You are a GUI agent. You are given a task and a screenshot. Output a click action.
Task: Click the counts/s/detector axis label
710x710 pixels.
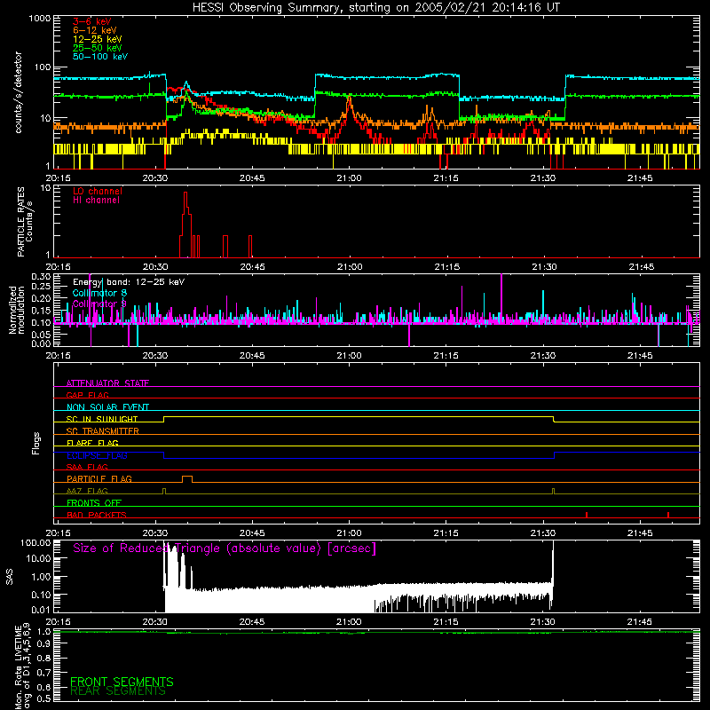click(x=18, y=92)
